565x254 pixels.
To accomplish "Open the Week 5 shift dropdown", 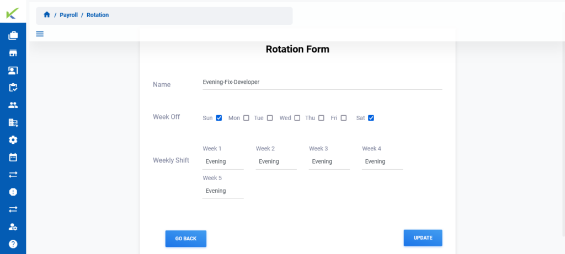I will click(223, 191).
